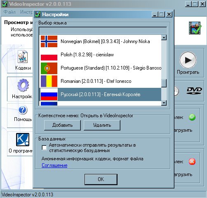This screenshot has width=207, height=198.
Task: Close the Настройки dialog
Action: [x=169, y=14]
